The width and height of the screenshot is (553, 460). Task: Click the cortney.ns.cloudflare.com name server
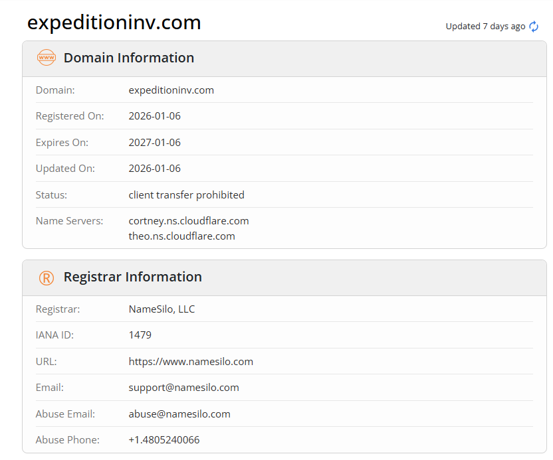click(189, 220)
